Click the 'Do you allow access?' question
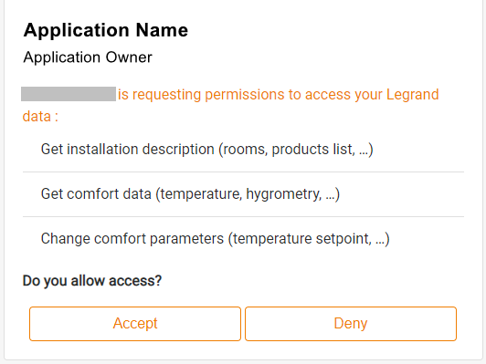Viewport: 486px width, 364px height. (x=92, y=281)
